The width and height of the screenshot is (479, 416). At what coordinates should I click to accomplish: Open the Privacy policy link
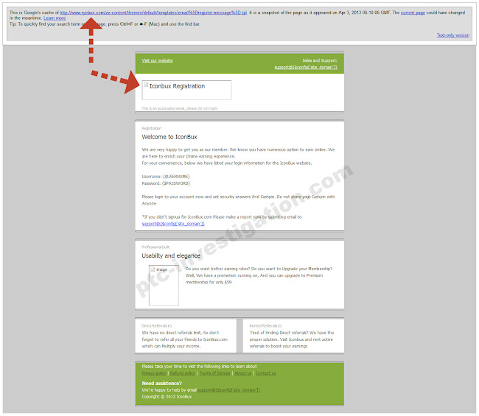[154, 373]
